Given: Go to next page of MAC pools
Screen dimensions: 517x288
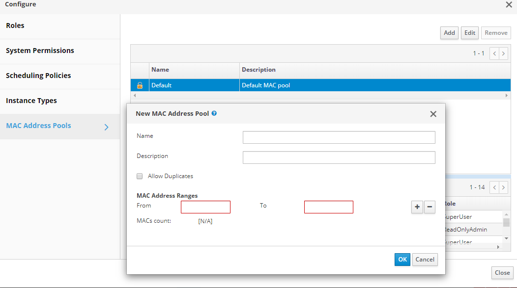Looking at the screenshot, I should click(503, 53).
